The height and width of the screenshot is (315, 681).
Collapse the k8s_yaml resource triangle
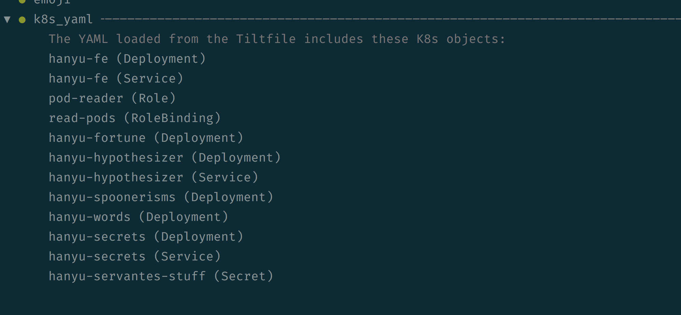pos(7,20)
